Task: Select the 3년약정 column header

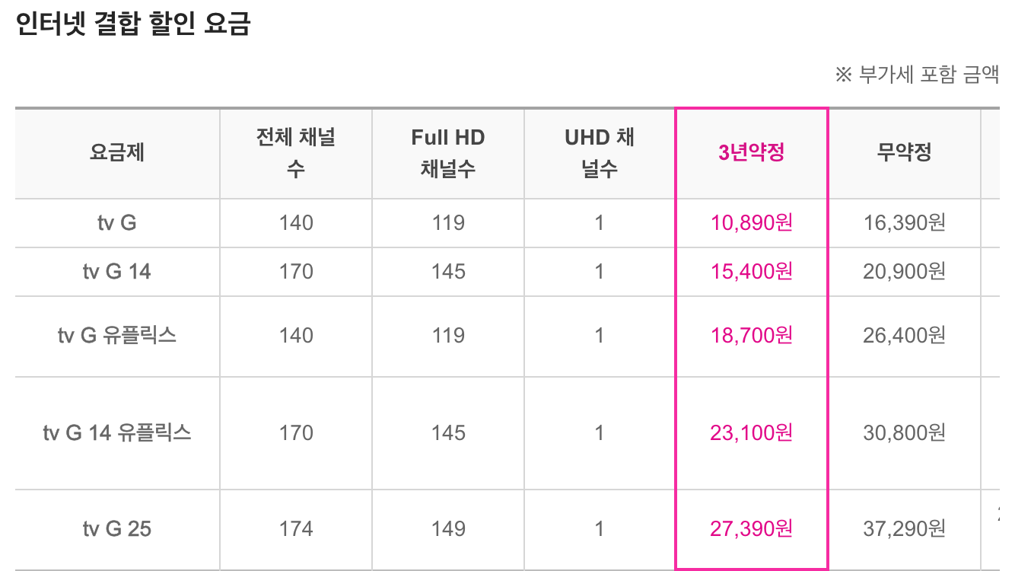Action: (751, 152)
